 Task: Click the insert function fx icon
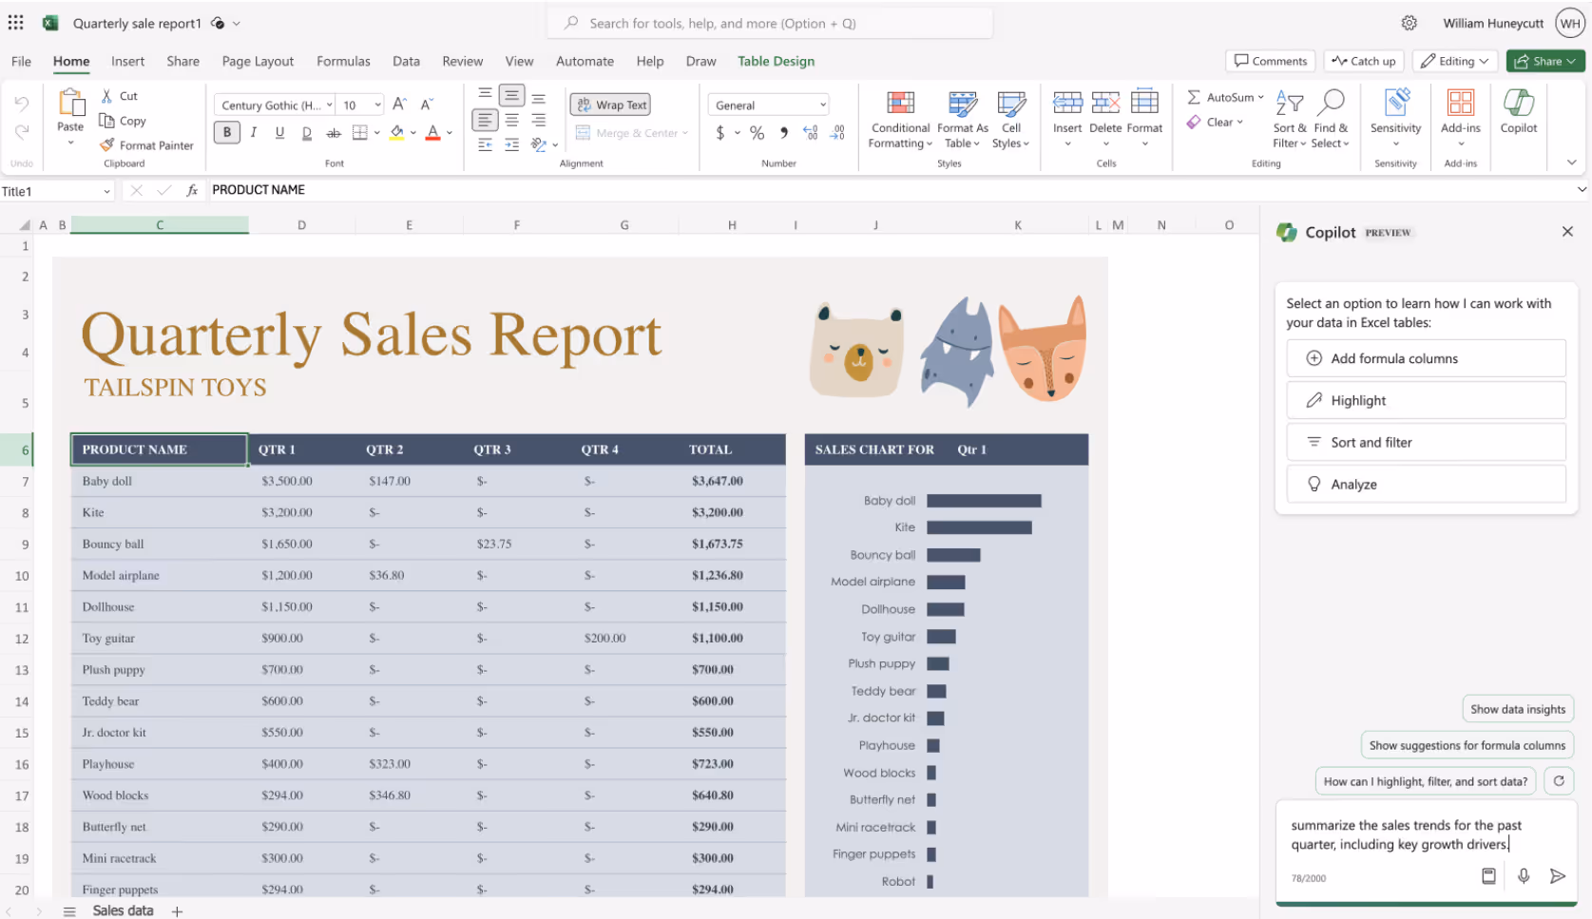[192, 190]
